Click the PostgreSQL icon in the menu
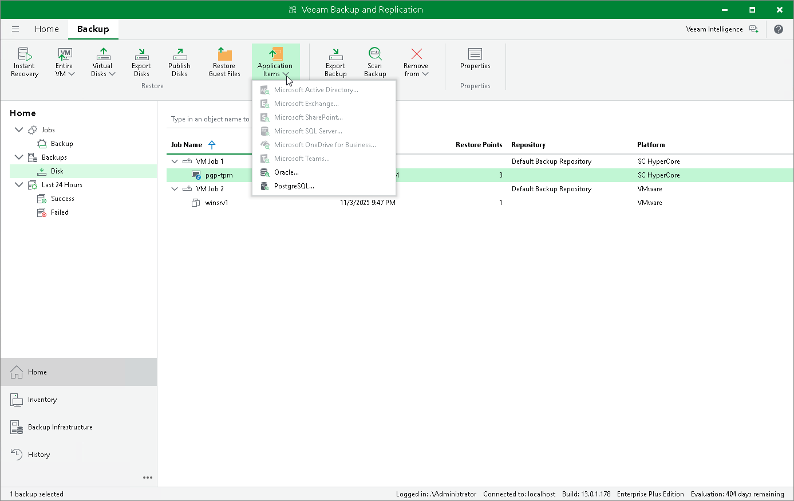 tap(265, 186)
